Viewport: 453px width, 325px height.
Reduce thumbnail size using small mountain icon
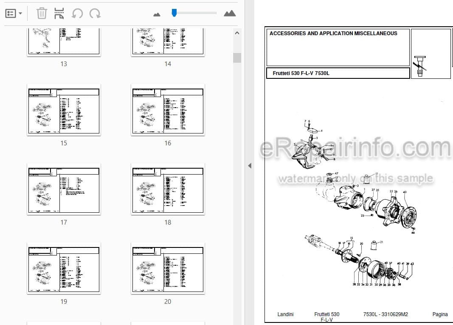coord(157,14)
